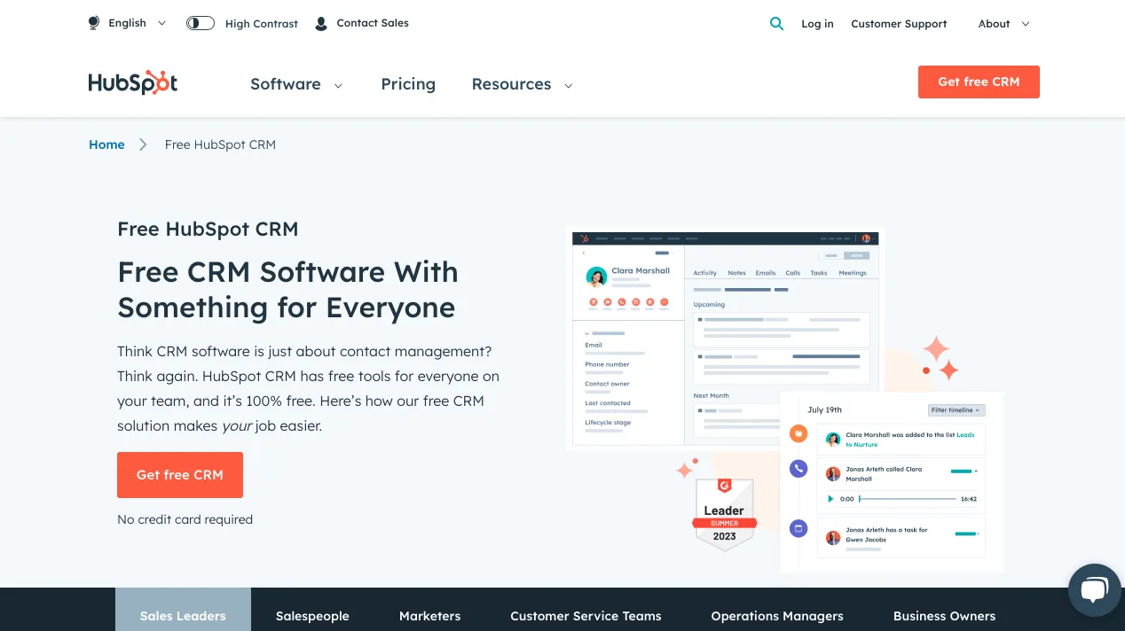Expand the Resources menu
Image resolution: width=1125 pixels, height=631 pixels.
click(522, 84)
